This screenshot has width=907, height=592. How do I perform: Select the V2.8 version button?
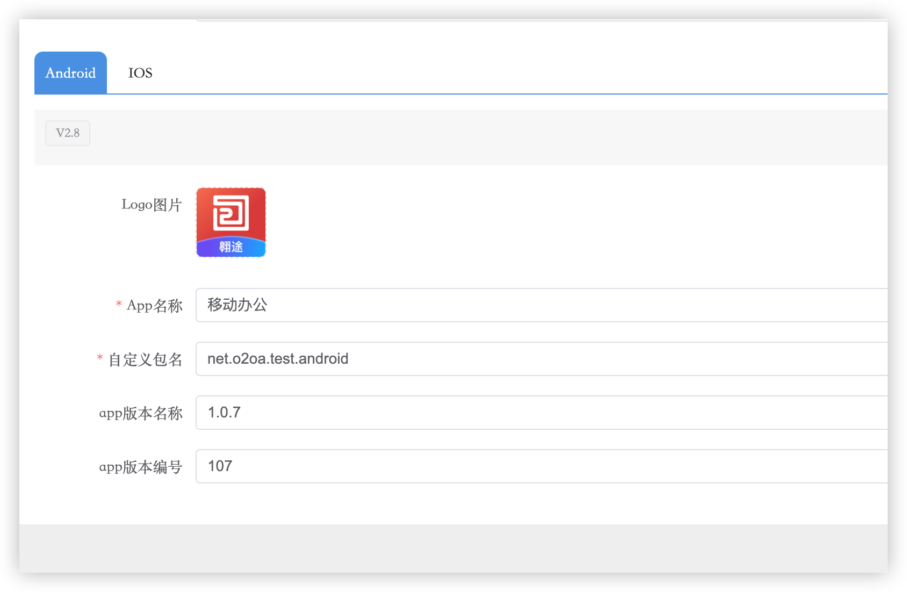(68, 133)
